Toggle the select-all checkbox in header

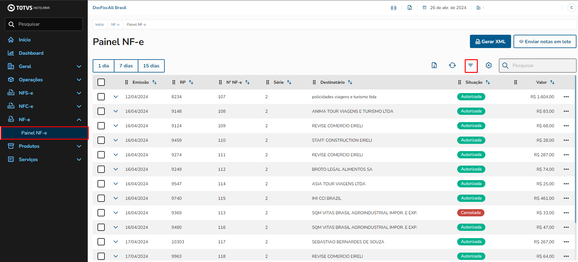pyautogui.click(x=101, y=82)
